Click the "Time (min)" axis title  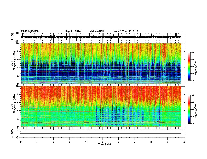[x=105, y=144]
